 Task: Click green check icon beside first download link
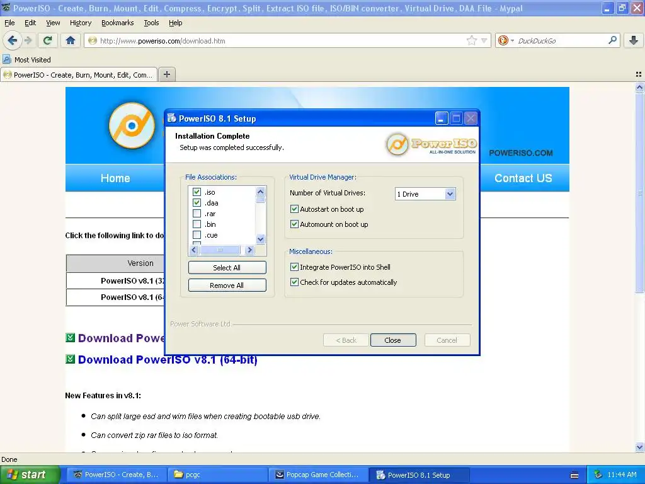(71, 338)
